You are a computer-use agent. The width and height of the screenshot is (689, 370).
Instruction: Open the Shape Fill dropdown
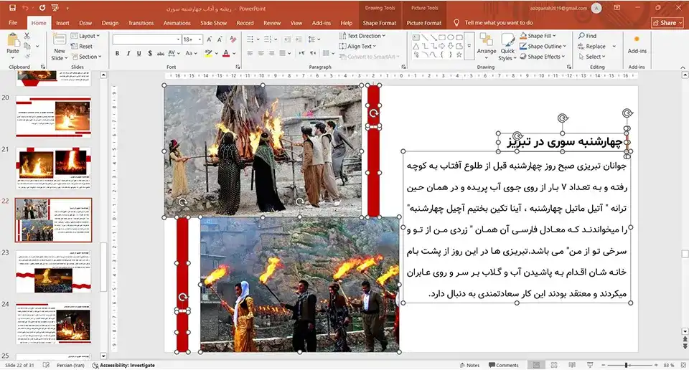point(538,36)
